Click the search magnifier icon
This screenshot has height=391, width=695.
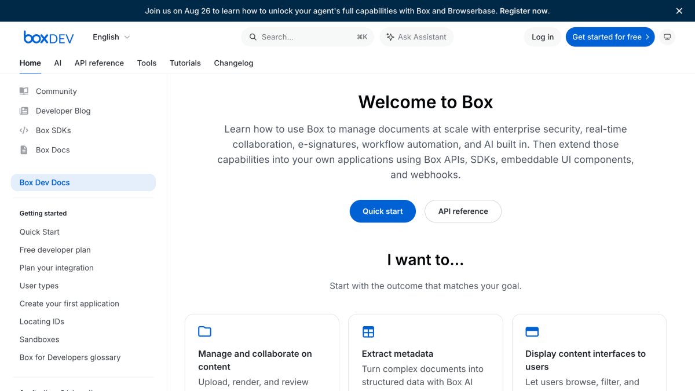253,37
